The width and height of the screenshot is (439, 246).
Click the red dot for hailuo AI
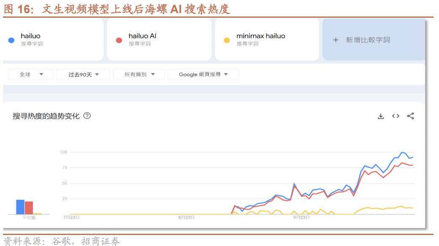[119, 40]
